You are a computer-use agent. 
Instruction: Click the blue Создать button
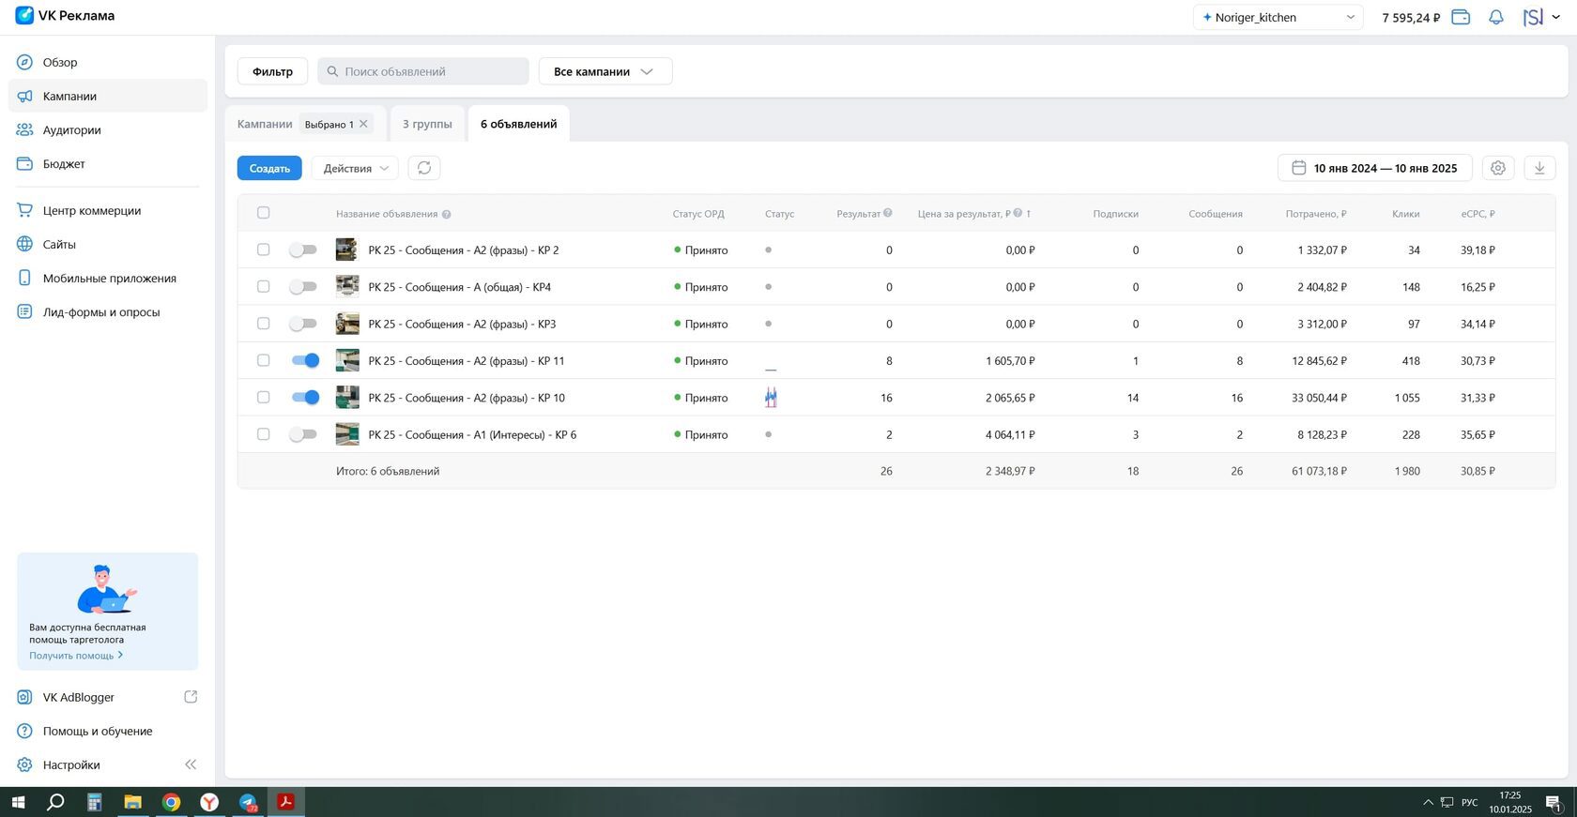(269, 168)
